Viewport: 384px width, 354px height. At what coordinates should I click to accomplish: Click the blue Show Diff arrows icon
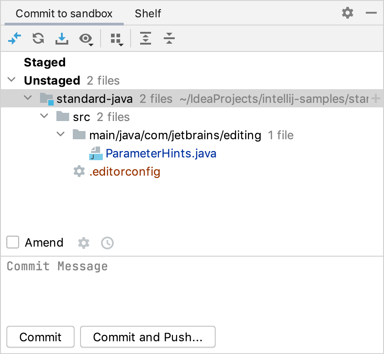(15, 38)
